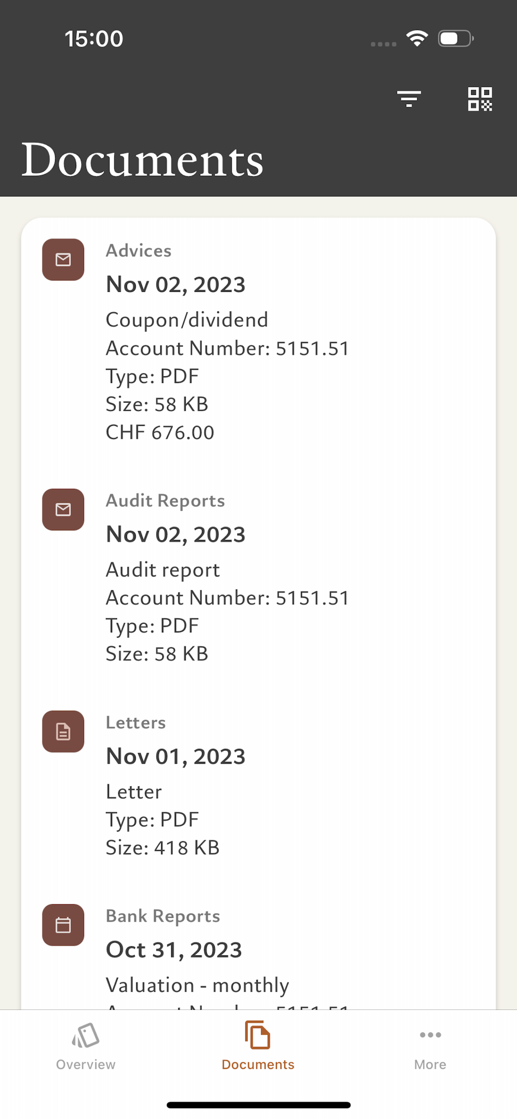Select the Documents tab label
The width and height of the screenshot is (517, 1119).
coord(258,1064)
